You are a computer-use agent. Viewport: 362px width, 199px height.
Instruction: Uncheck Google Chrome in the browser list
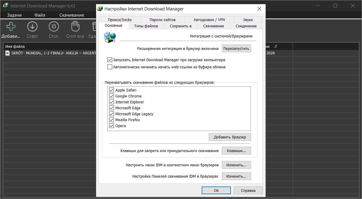tap(112, 96)
